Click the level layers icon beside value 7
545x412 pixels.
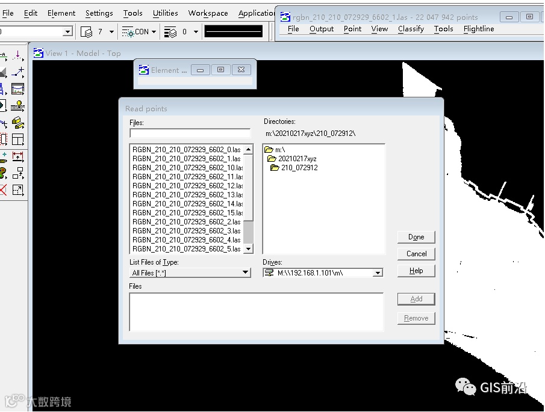tap(86, 32)
